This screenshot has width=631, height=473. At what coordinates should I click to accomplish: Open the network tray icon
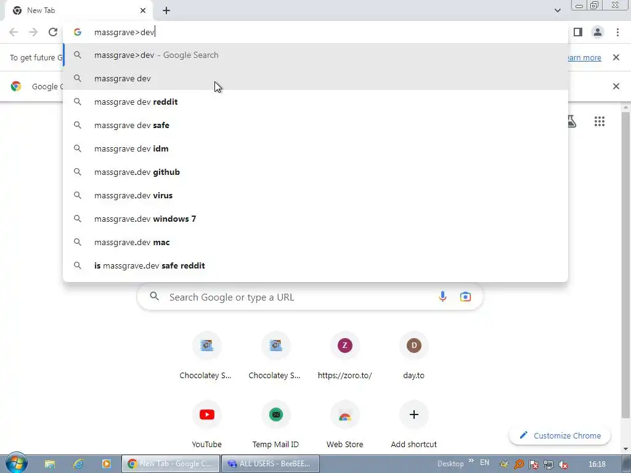[548, 464]
